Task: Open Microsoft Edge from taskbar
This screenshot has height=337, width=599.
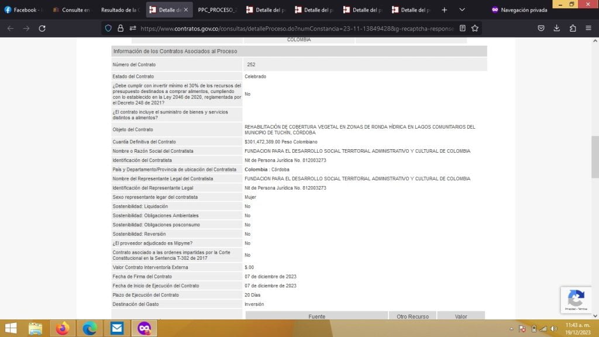Action: point(89,328)
